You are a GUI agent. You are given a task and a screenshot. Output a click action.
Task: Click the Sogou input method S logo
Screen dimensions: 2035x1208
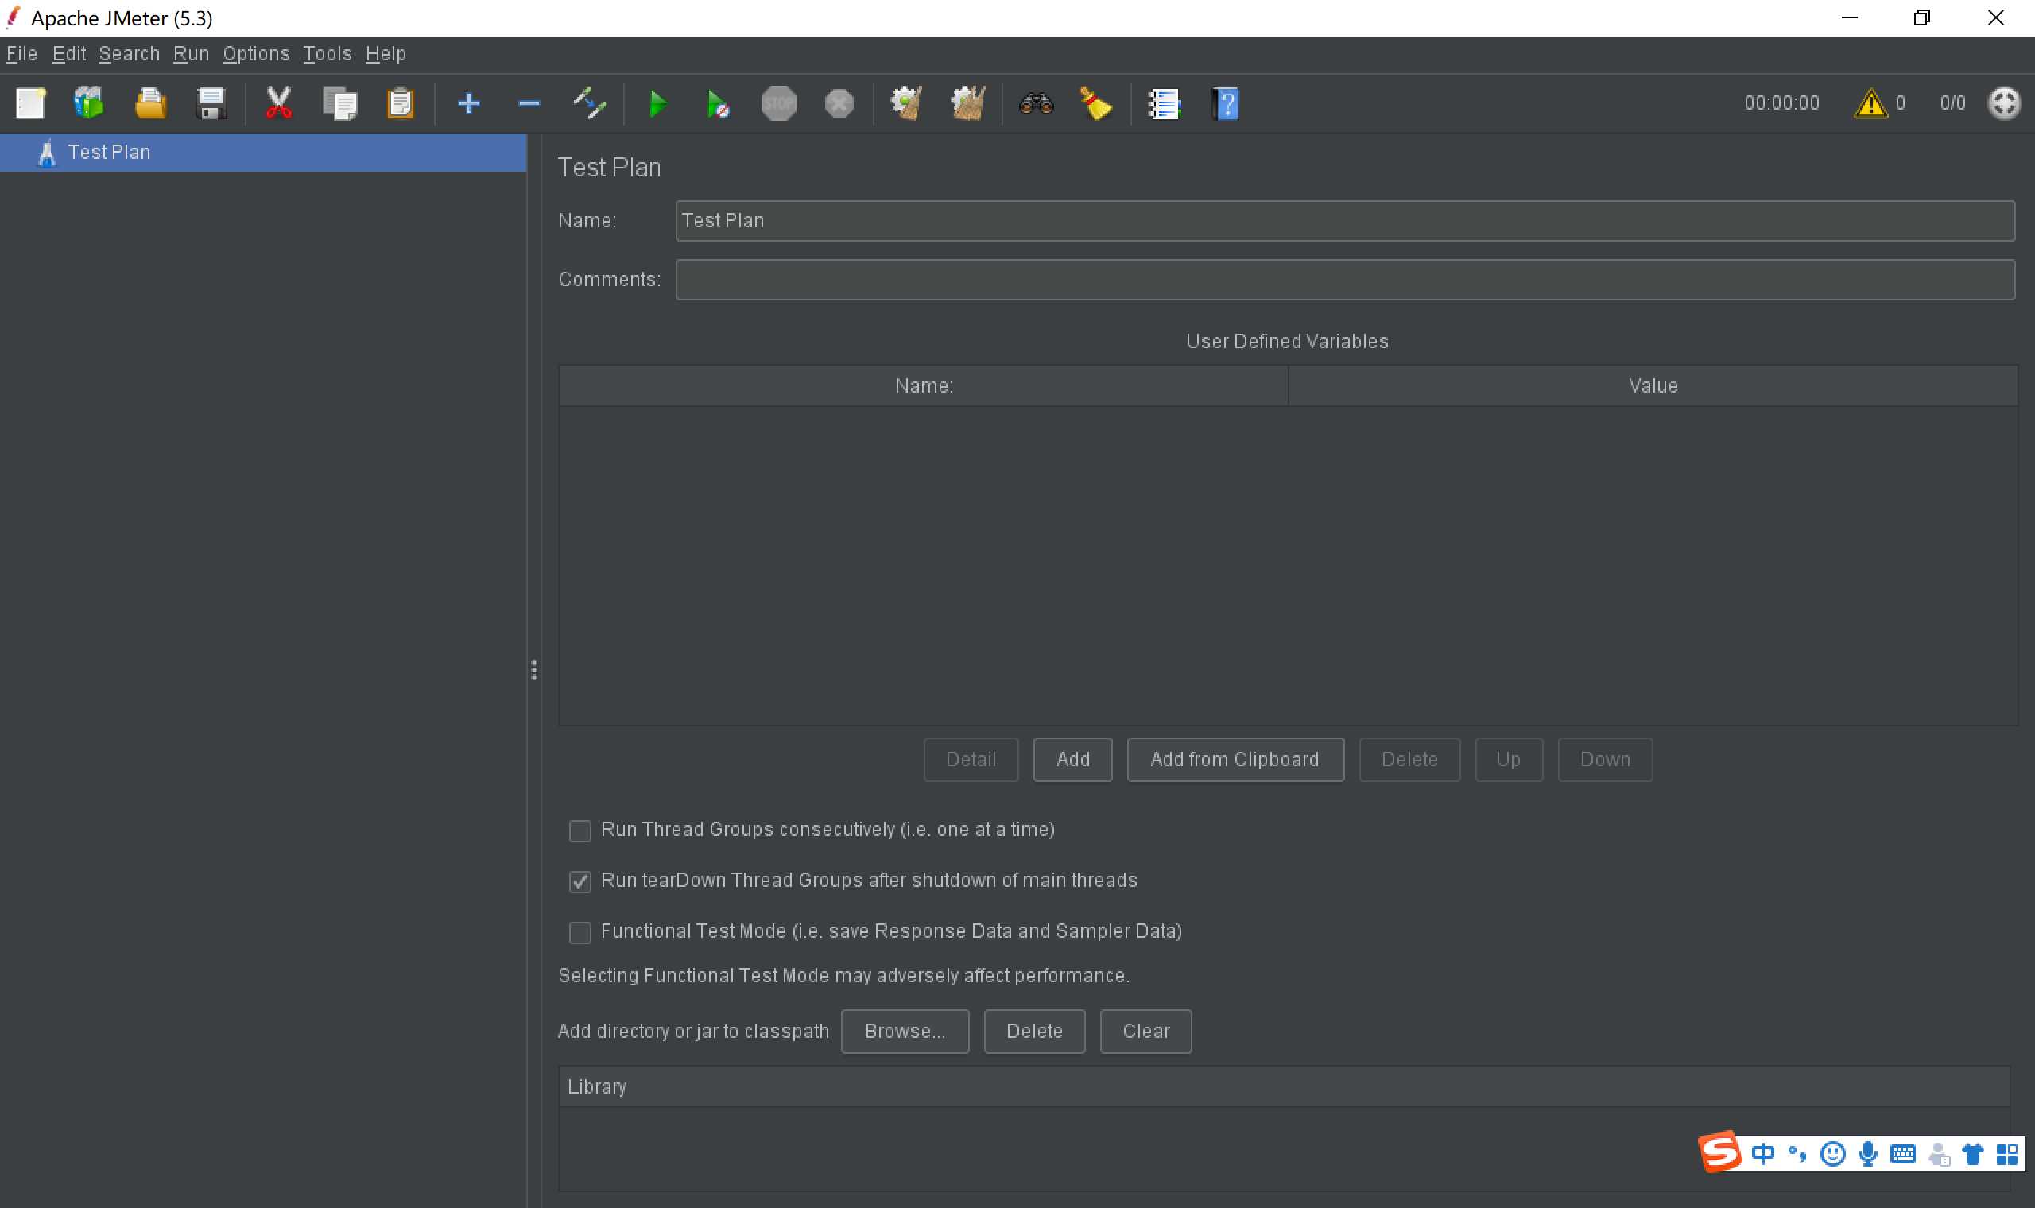pos(1719,1152)
